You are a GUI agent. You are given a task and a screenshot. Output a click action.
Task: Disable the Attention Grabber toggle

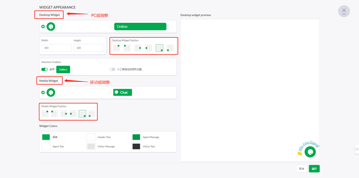pyautogui.click(x=45, y=69)
